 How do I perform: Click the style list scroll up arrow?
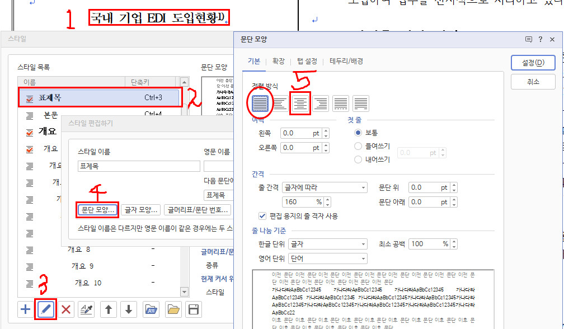pos(184,82)
